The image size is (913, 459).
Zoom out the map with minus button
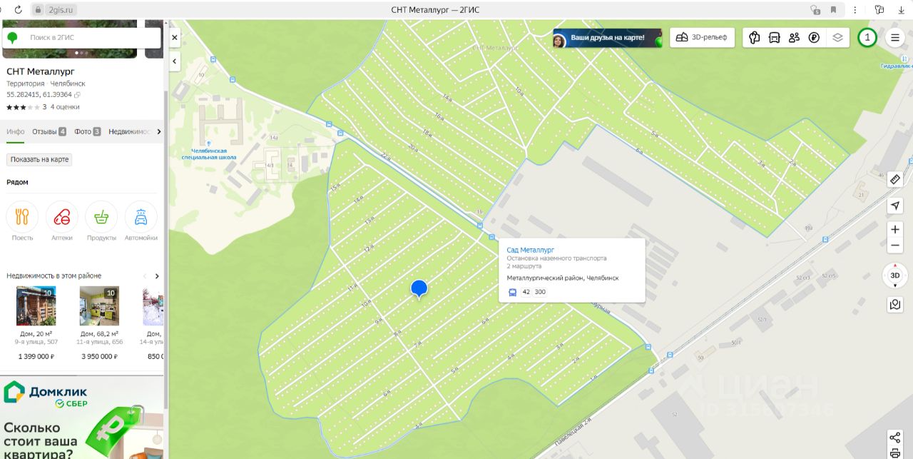[895, 246]
